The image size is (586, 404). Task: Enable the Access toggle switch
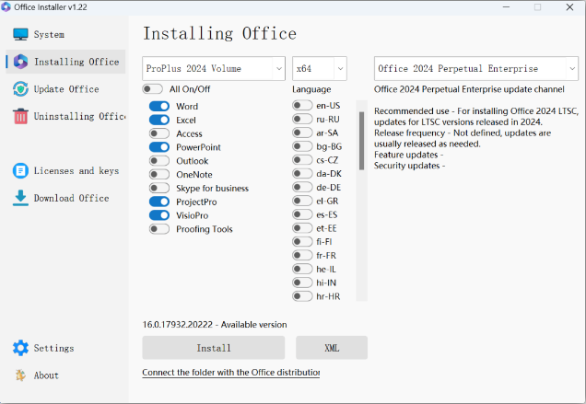click(158, 133)
